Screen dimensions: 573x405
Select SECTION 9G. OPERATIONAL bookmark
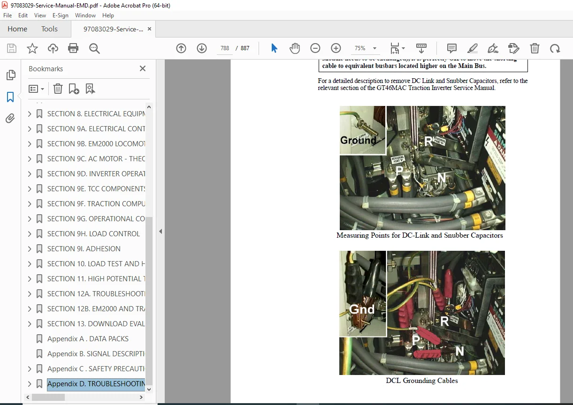click(96, 219)
